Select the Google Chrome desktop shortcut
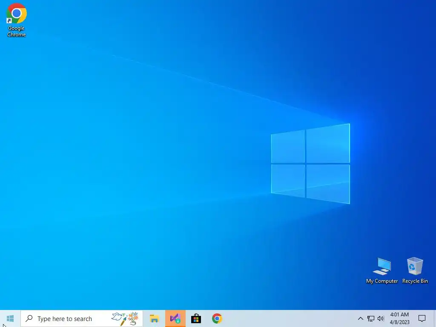Screen dimensions: 436x327 coord(17,20)
